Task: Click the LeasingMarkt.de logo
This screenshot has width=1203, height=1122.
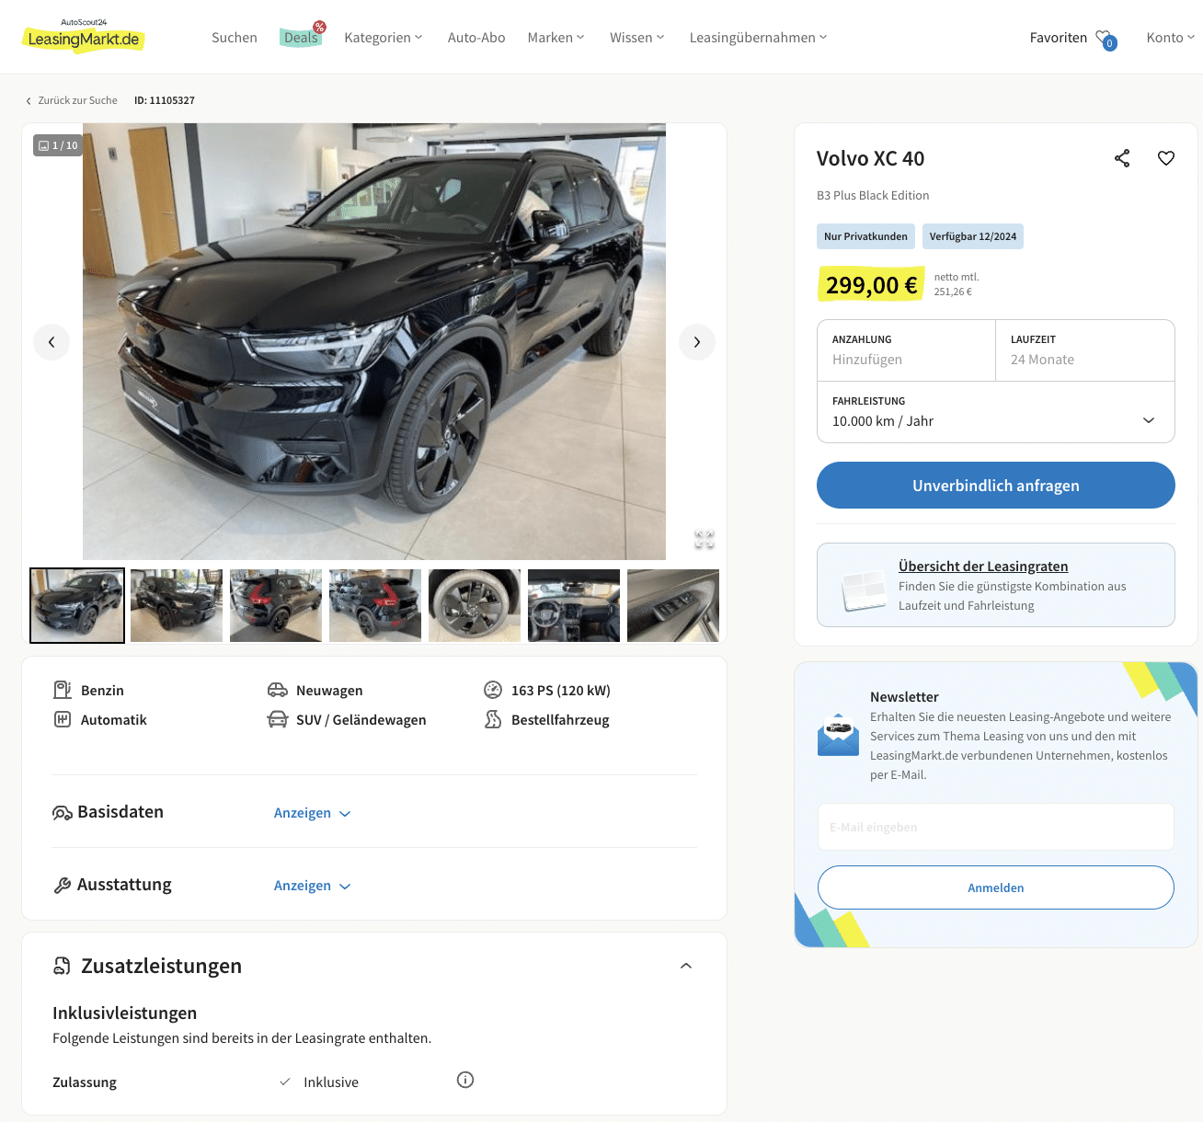Action: [83, 36]
